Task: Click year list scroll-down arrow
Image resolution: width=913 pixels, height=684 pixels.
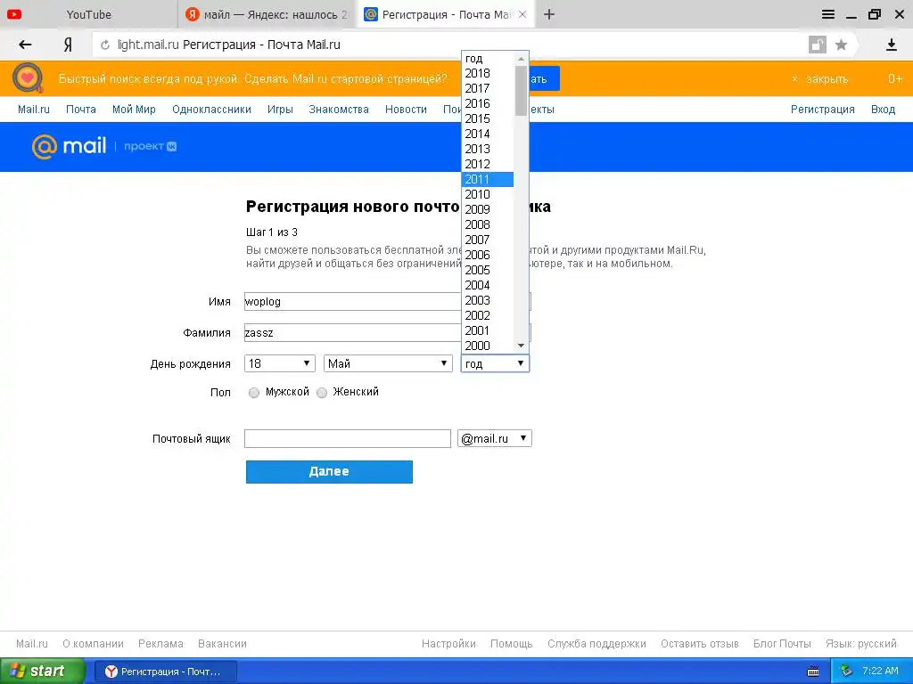Action: pos(521,346)
